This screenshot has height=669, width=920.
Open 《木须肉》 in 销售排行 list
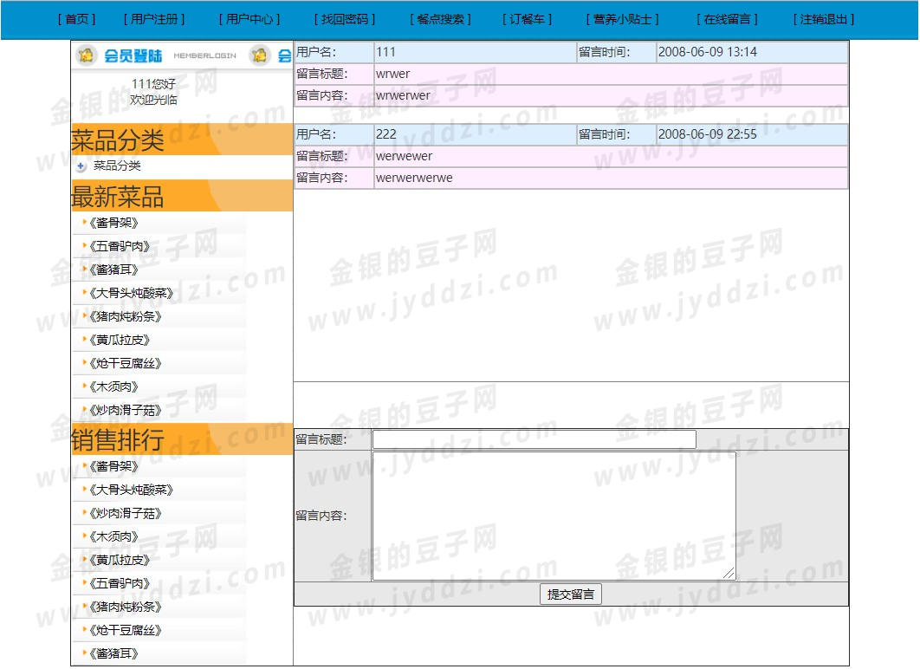tap(113, 537)
